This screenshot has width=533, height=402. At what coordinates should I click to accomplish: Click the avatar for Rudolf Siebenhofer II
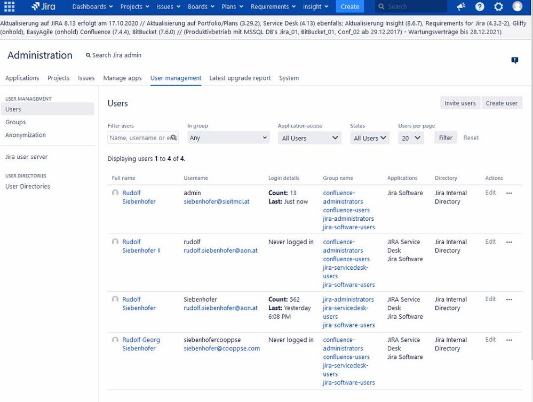tap(115, 242)
